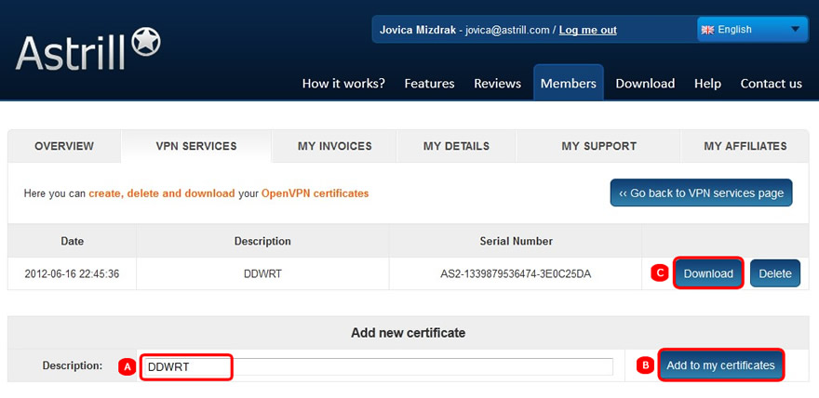Screen dimensions: 819x398
Task: Click the OpenVPN certificates orange text
Action: click(x=315, y=193)
